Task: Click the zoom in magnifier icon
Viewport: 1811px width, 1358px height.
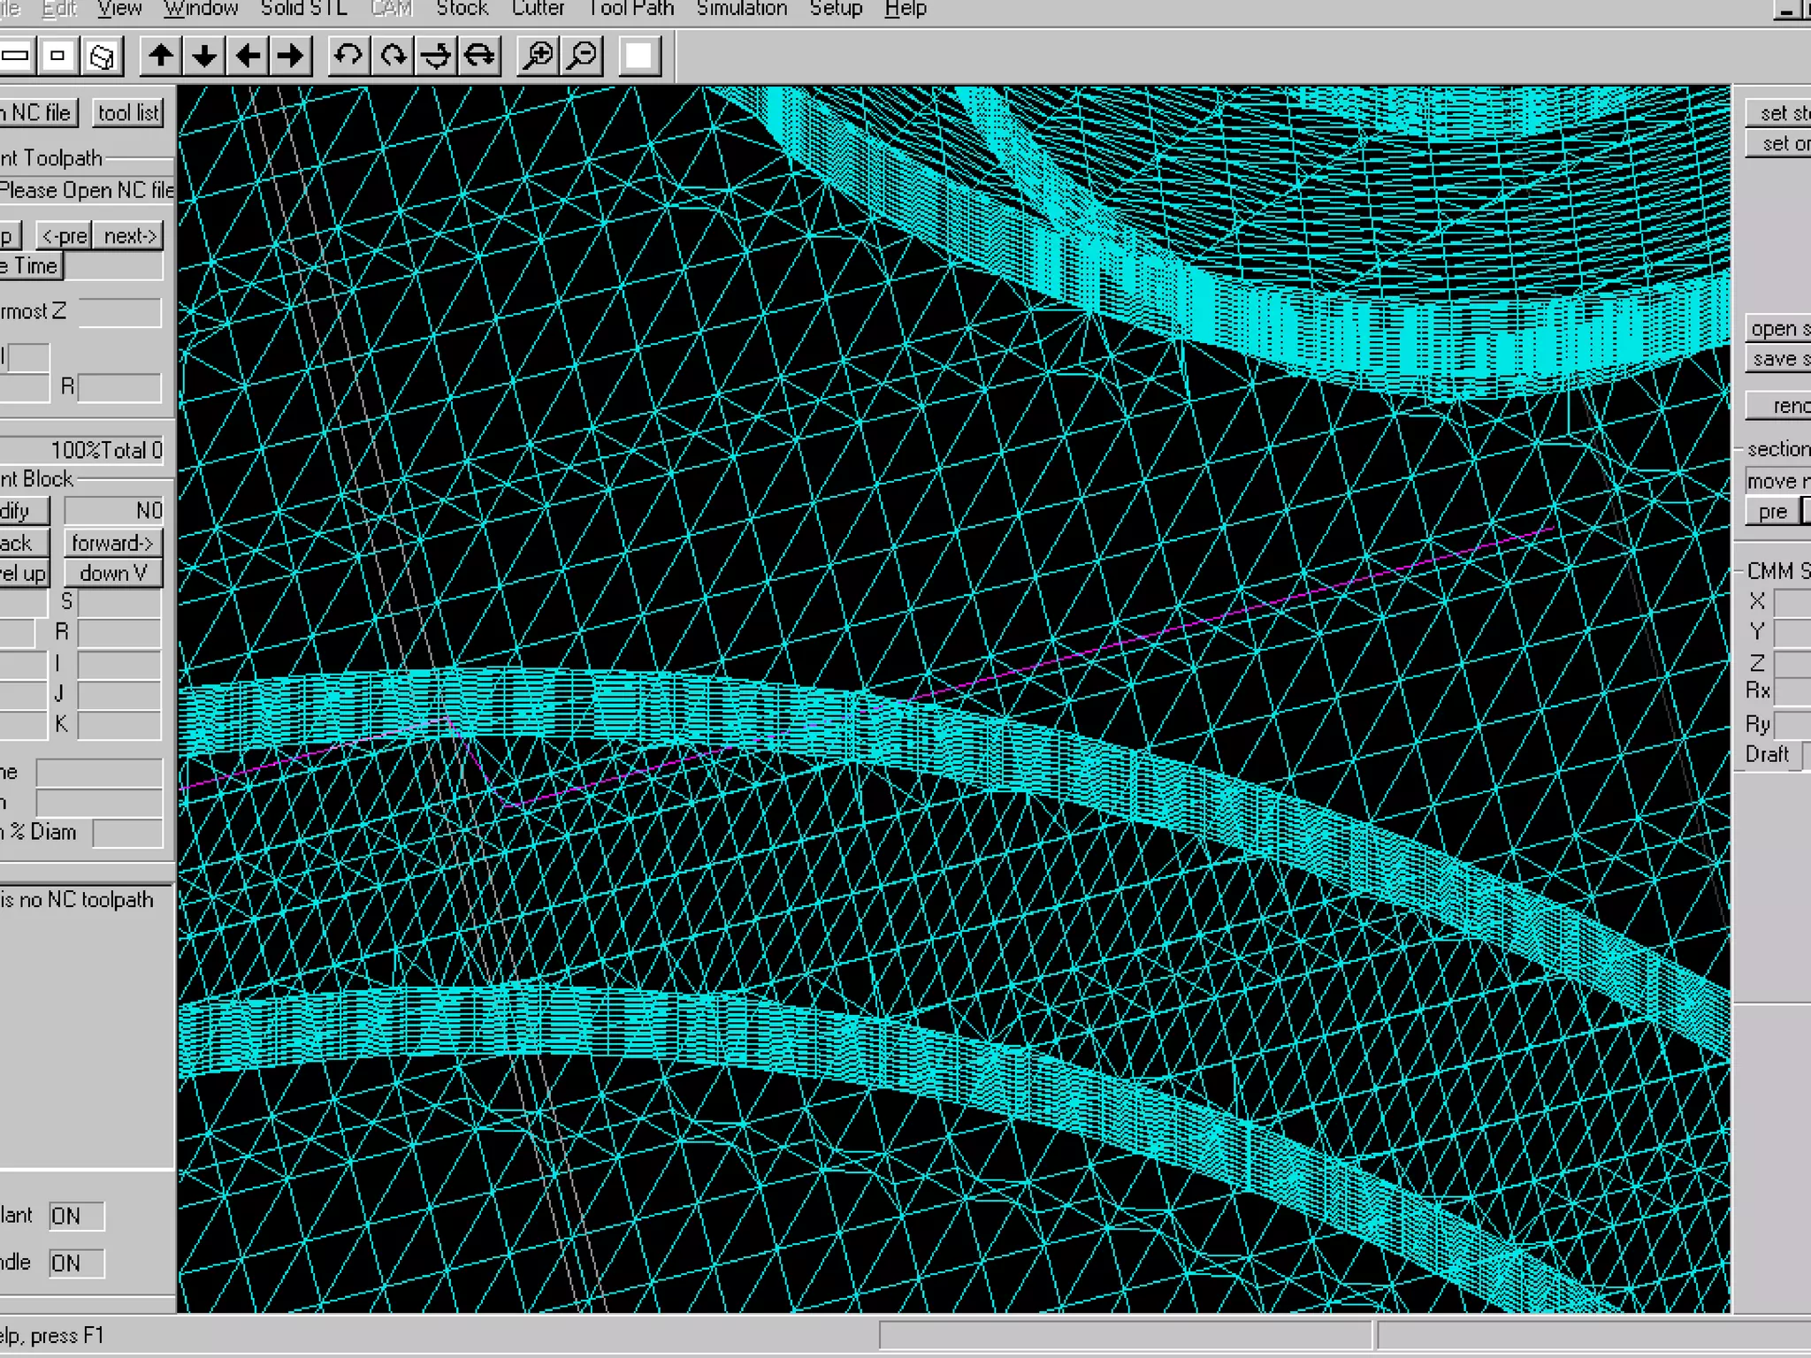Action: 538,57
